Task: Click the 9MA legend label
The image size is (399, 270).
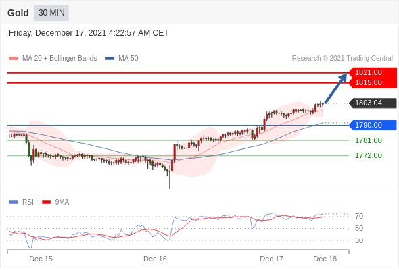Action: (62, 202)
